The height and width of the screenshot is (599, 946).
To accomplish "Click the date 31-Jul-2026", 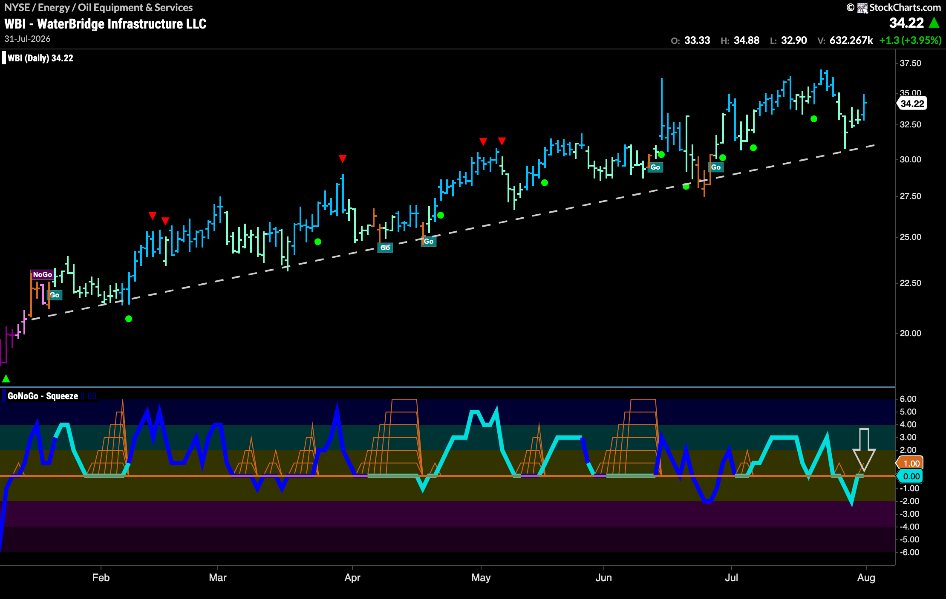I will [27, 39].
